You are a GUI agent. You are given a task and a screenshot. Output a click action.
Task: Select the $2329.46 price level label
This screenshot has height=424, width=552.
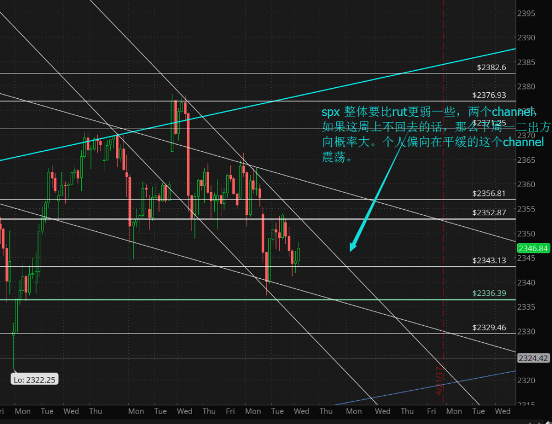coord(489,327)
